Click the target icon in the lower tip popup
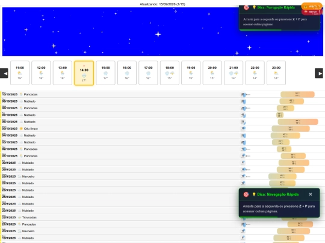The image size is (325, 243). [x=246, y=194]
